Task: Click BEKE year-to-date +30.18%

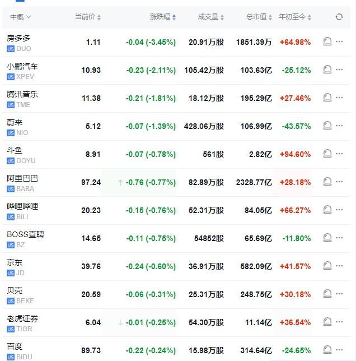Action: click(295, 294)
